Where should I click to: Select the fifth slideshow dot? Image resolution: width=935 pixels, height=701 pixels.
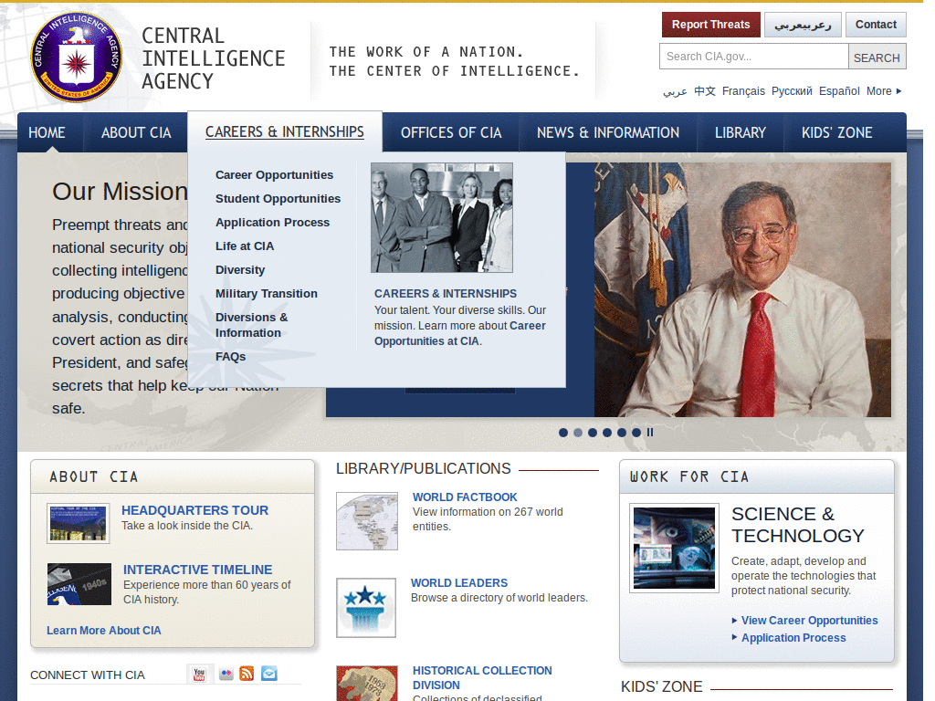click(621, 433)
